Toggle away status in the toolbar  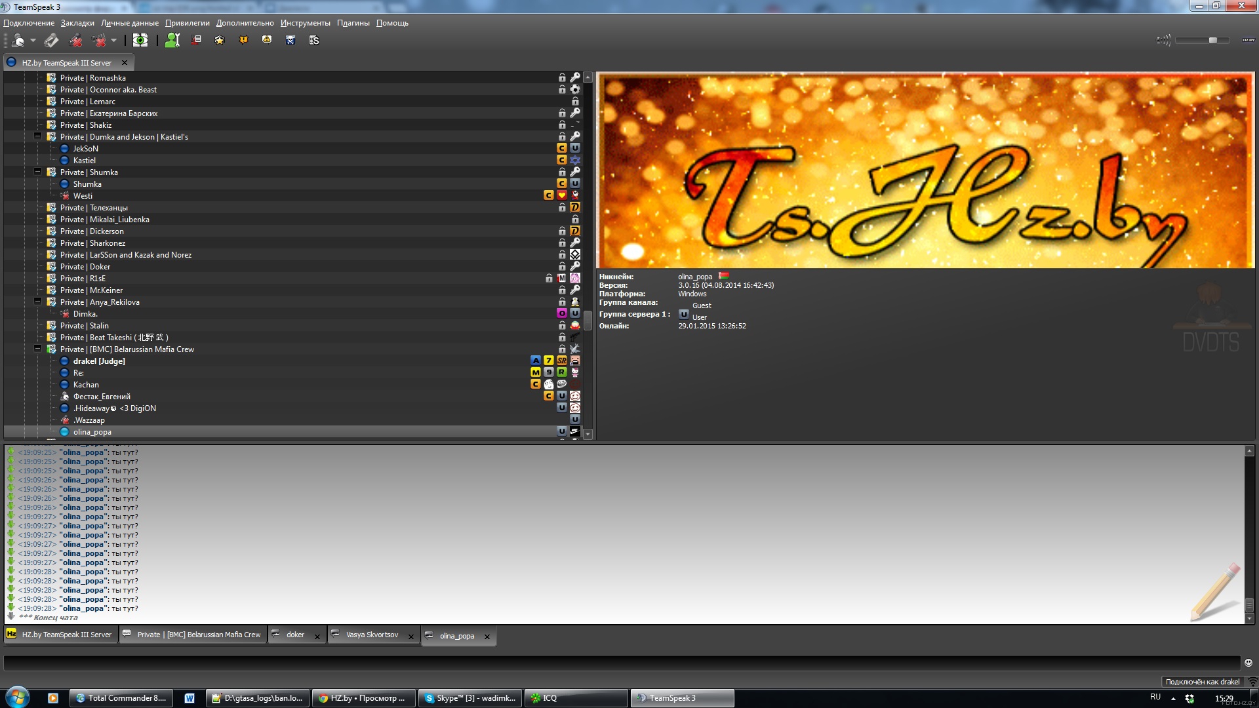click(x=18, y=41)
